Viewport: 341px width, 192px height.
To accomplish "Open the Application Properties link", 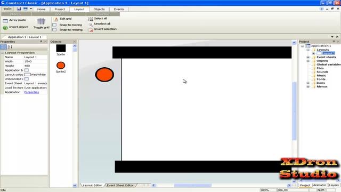I will [31, 92].
